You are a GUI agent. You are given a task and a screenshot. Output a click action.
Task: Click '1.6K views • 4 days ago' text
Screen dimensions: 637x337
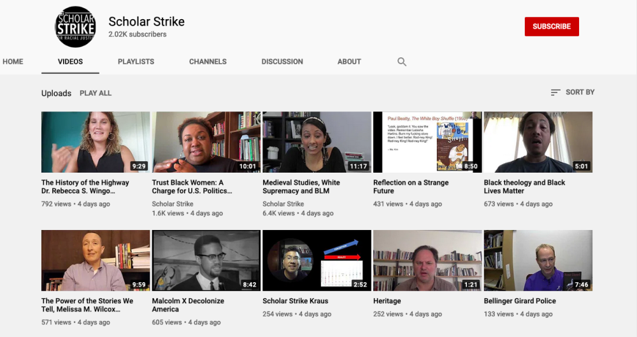click(187, 213)
